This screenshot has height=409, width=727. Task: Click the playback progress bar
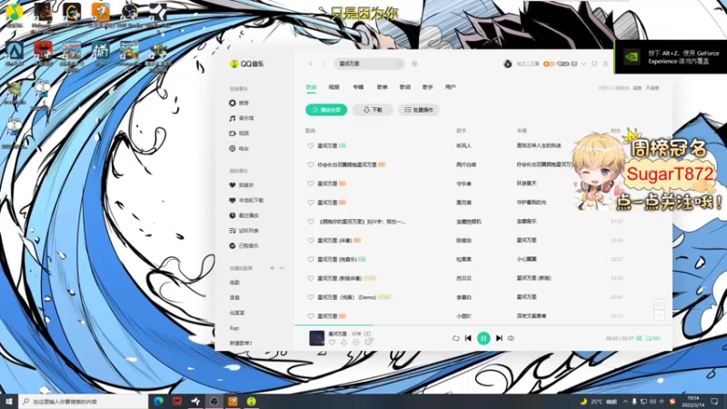click(x=483, y=325)
